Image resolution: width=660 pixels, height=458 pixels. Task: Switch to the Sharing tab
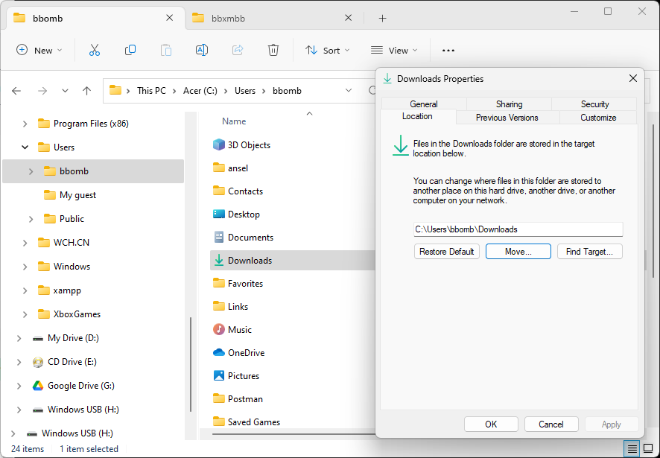(509, 104)
